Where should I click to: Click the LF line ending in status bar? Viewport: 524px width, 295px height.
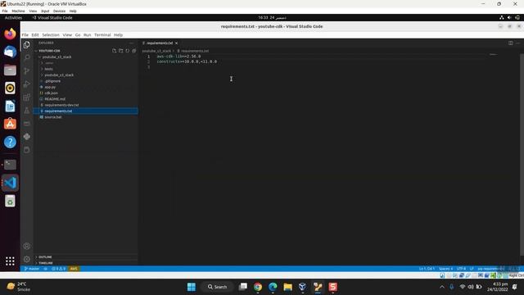472,269
